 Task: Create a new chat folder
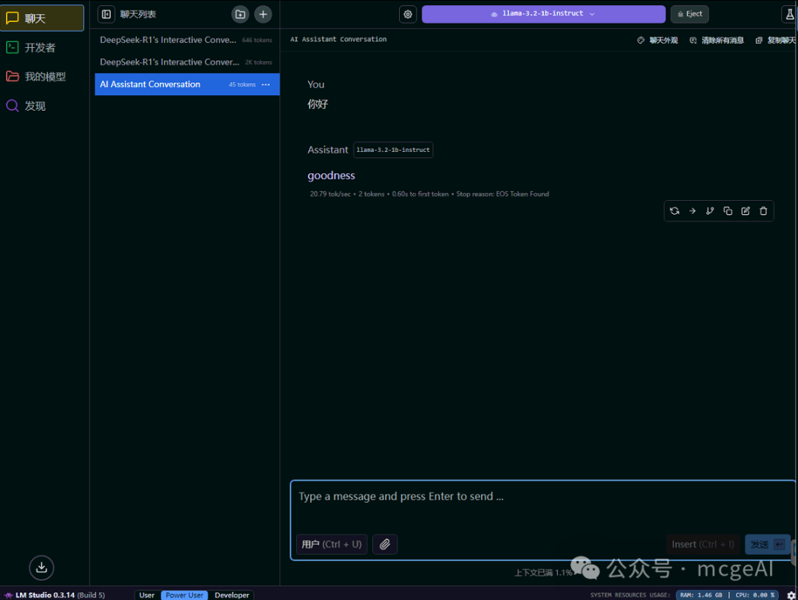click(240, 14)
